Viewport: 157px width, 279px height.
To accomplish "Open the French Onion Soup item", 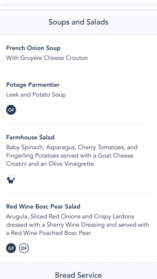I will [x=33, y=48].
